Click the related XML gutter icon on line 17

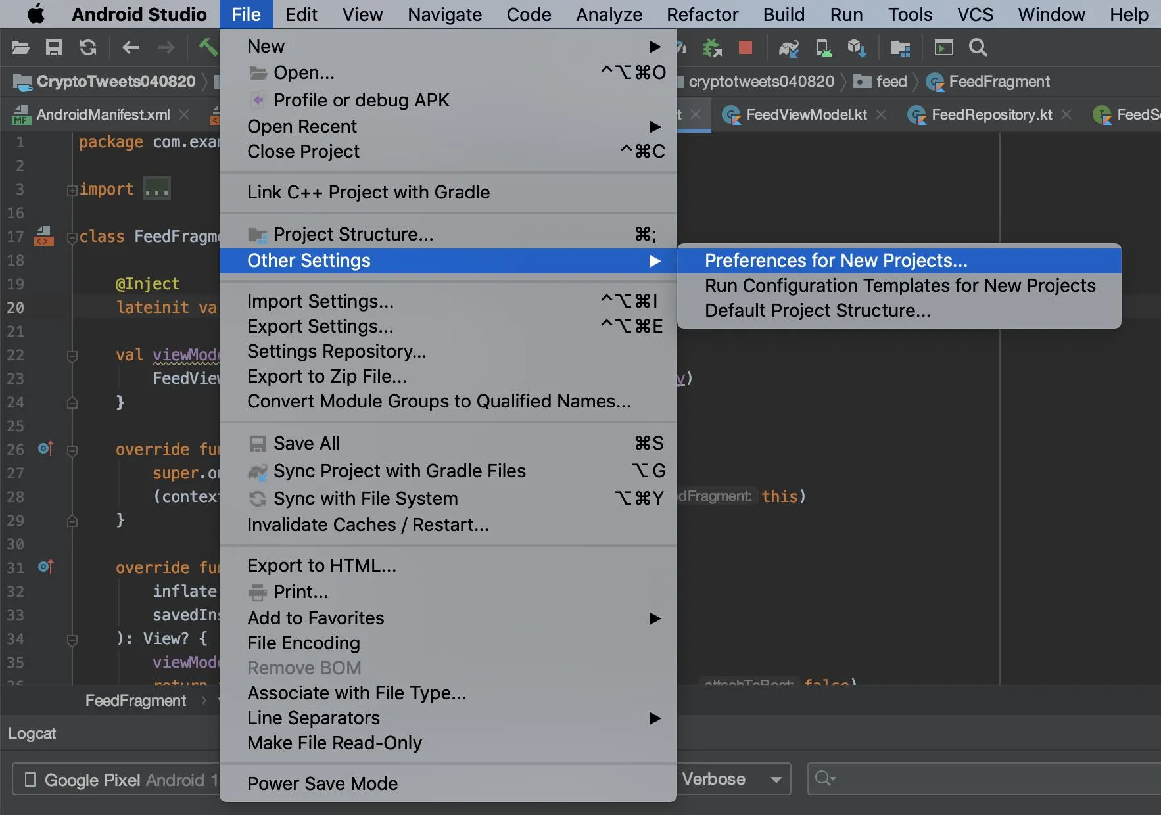[44, 235]
